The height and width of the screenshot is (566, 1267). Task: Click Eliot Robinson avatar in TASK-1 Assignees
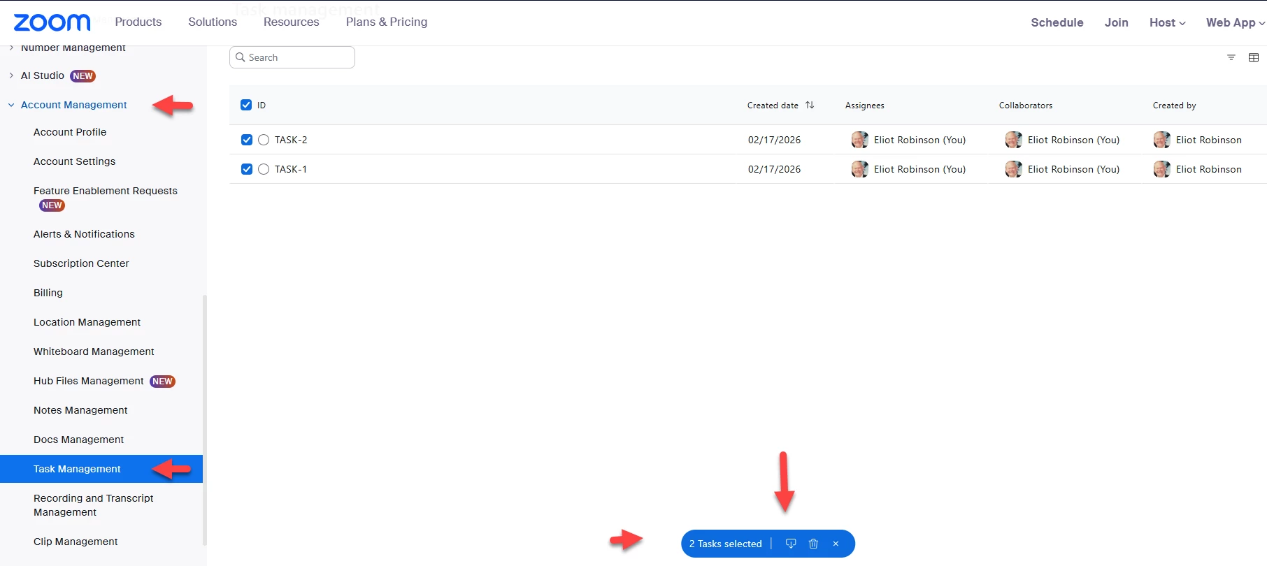(860, 169)
